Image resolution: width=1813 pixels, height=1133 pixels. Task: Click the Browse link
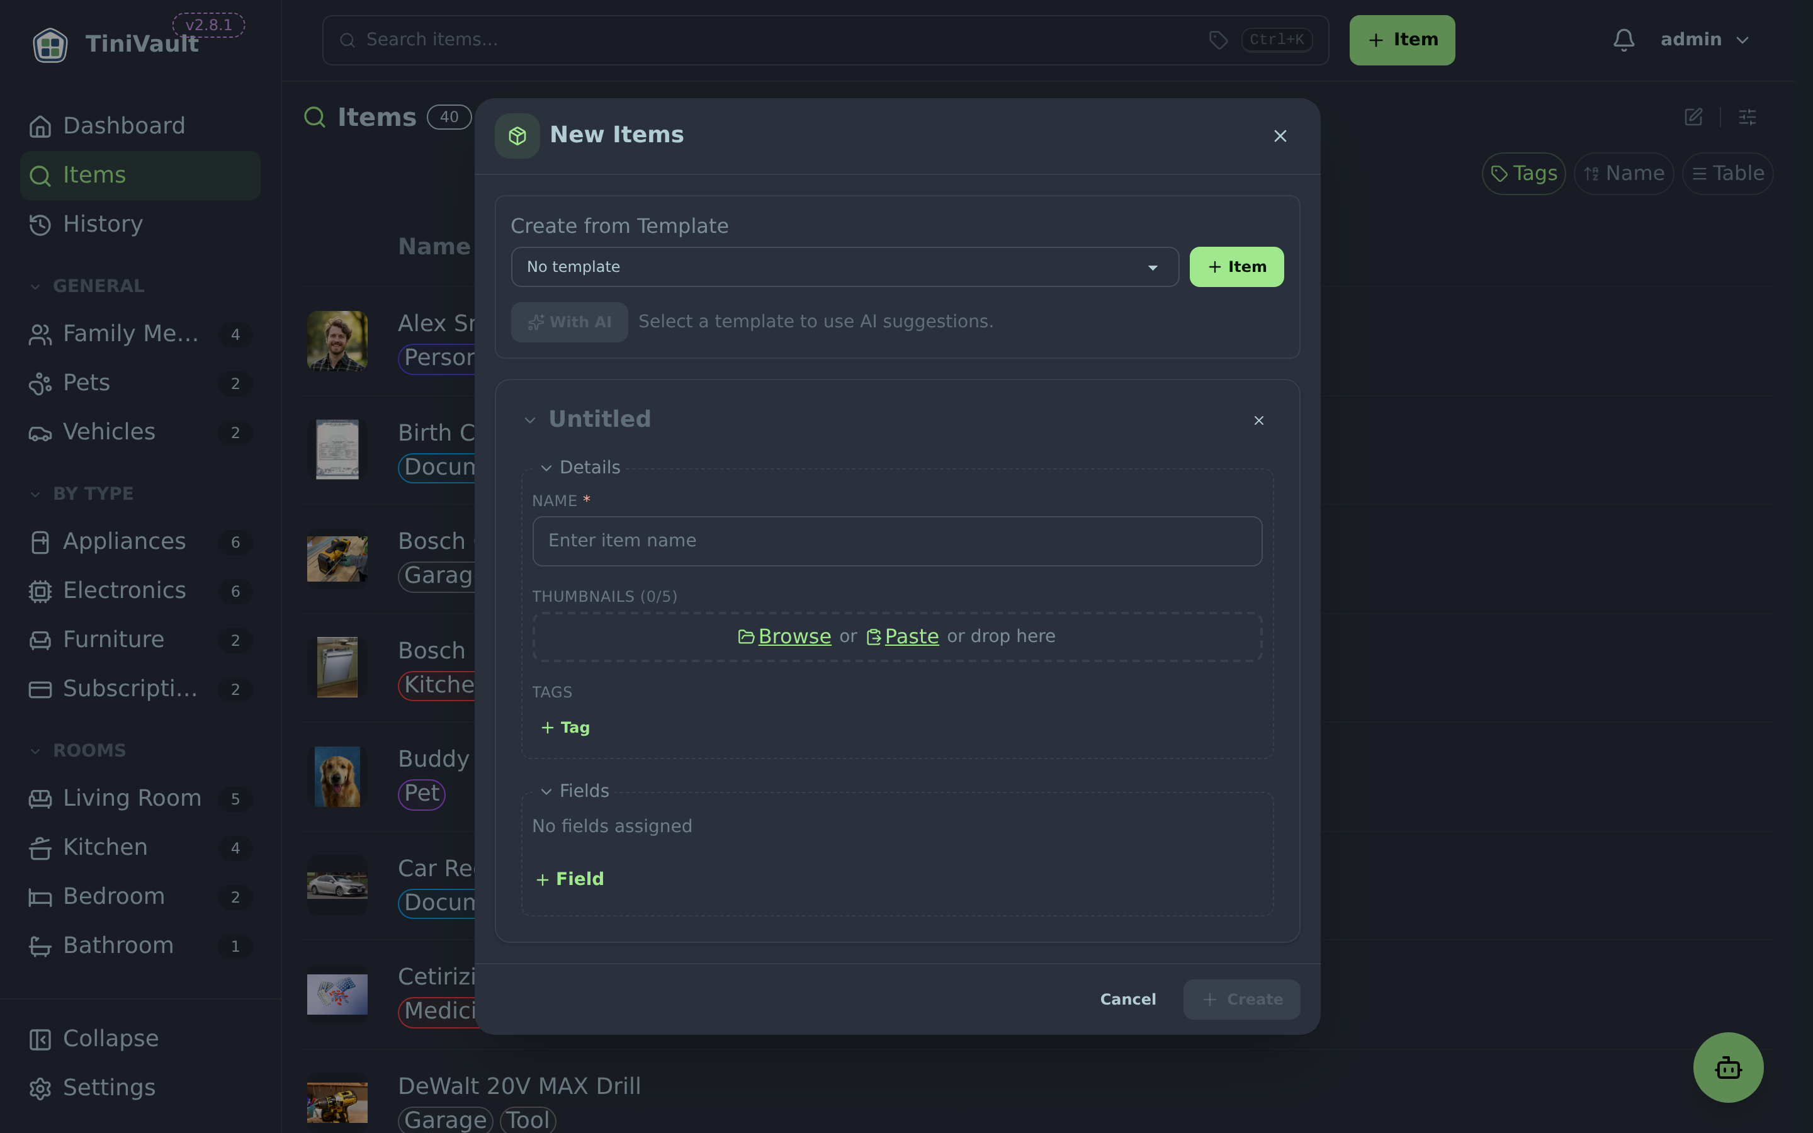(x=794, y=636)
